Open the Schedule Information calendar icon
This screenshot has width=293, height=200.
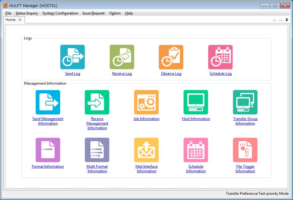[x=196, y=150]
